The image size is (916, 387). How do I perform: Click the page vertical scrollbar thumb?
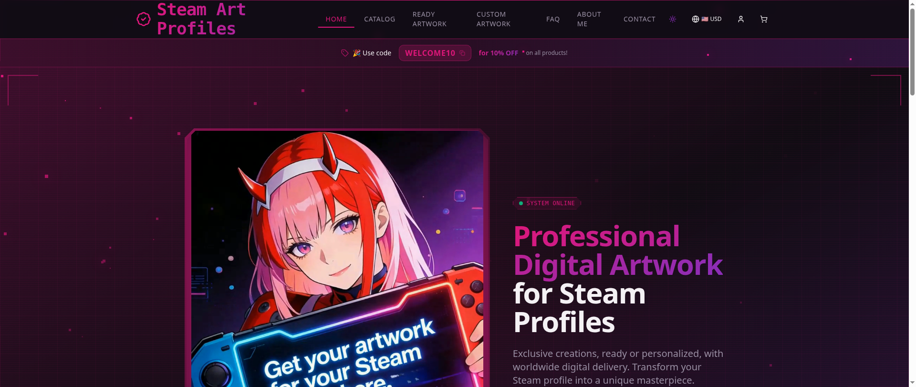point(912,48)
